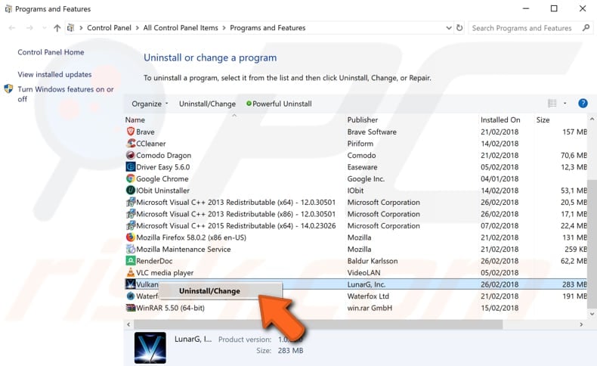Click icon of Visual C++ 2015 x64 entry

pos(131,225)
